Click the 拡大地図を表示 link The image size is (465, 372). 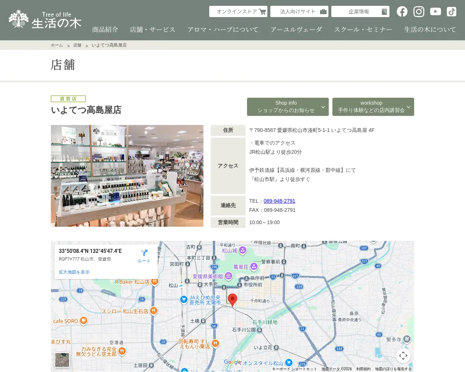click(x=74, y=272)
